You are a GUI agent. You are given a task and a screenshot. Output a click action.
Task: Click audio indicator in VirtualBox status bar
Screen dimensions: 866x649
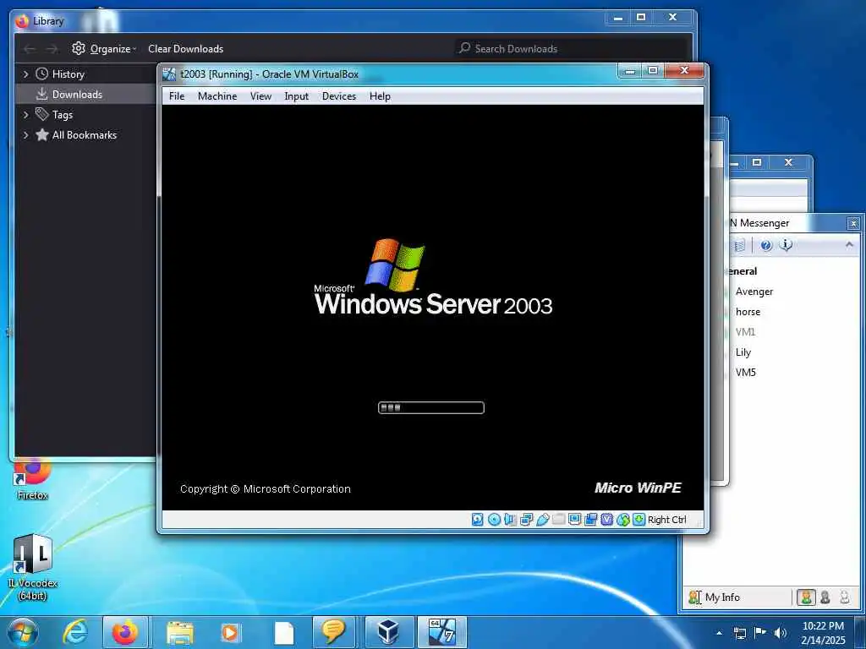tap(510, 520)
